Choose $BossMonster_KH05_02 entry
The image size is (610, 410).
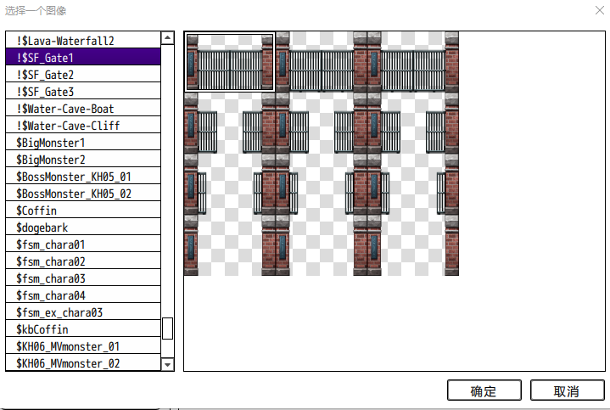[x=83, y=194]
